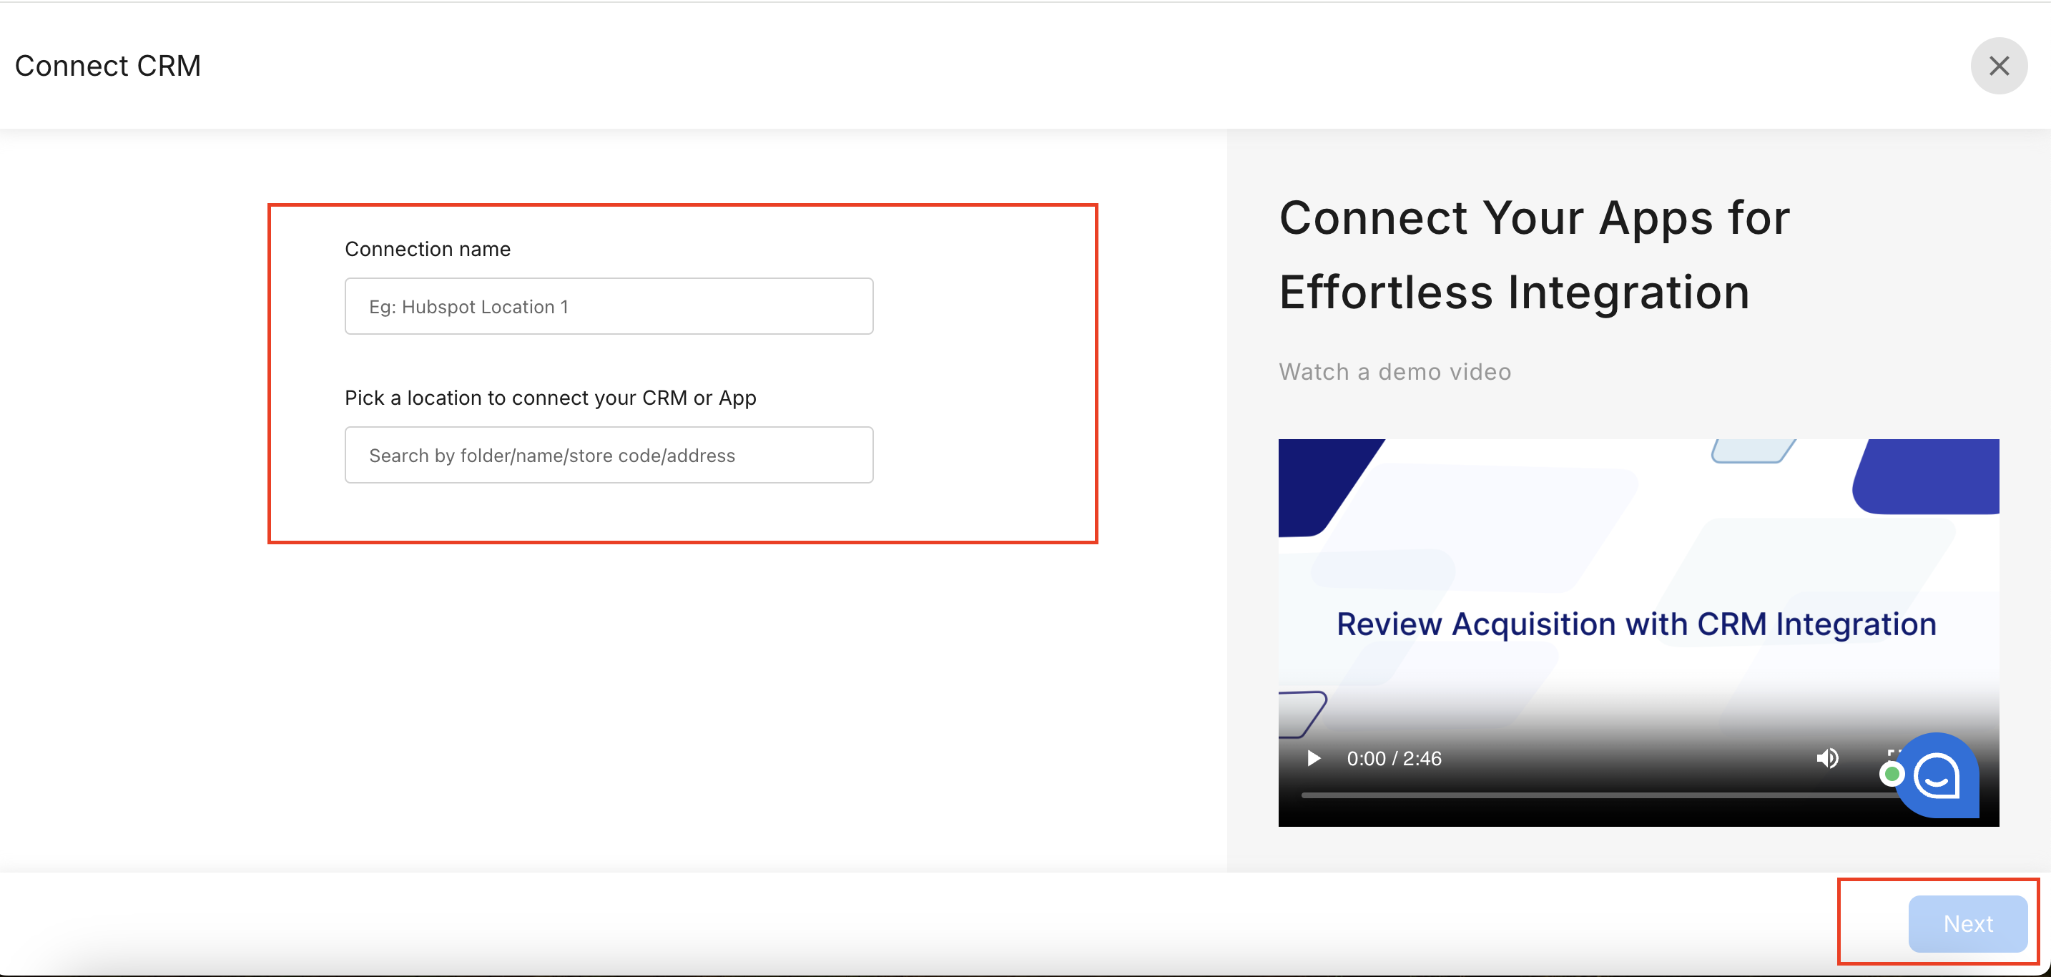Click the 'Watch a demo video' text
This screenshot has width=2051, height=977.
(x=1395, y=372)
